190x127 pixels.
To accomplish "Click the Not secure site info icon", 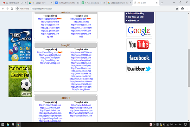I will click(17, 9).
